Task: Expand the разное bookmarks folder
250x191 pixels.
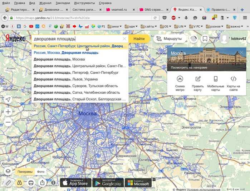Action: (x=215, y=26)
